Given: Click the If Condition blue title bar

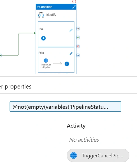Looking at the screenshot, I should (x=56, y=7).
